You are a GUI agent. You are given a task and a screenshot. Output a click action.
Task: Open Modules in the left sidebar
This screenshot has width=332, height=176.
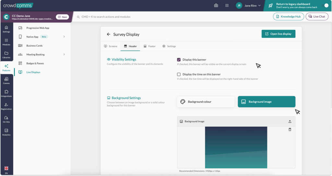[6, 42]
